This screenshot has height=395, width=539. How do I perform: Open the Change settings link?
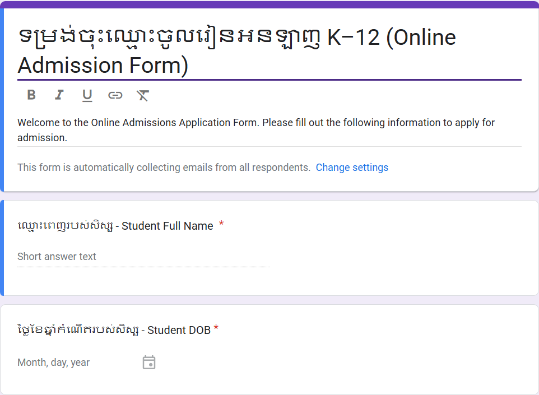(x=352, y=168)
